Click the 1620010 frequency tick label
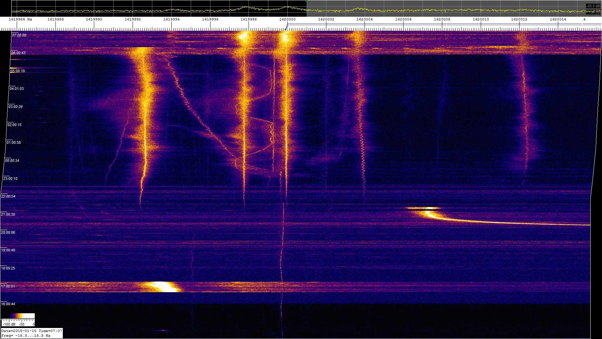The height and width of the screenshot is (339, 602). pos(481,19)
